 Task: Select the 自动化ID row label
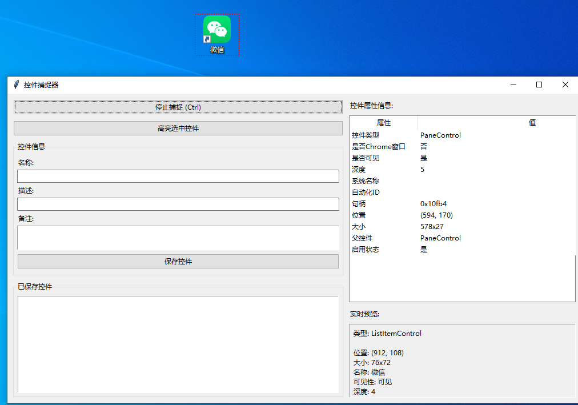pos(366,193)
